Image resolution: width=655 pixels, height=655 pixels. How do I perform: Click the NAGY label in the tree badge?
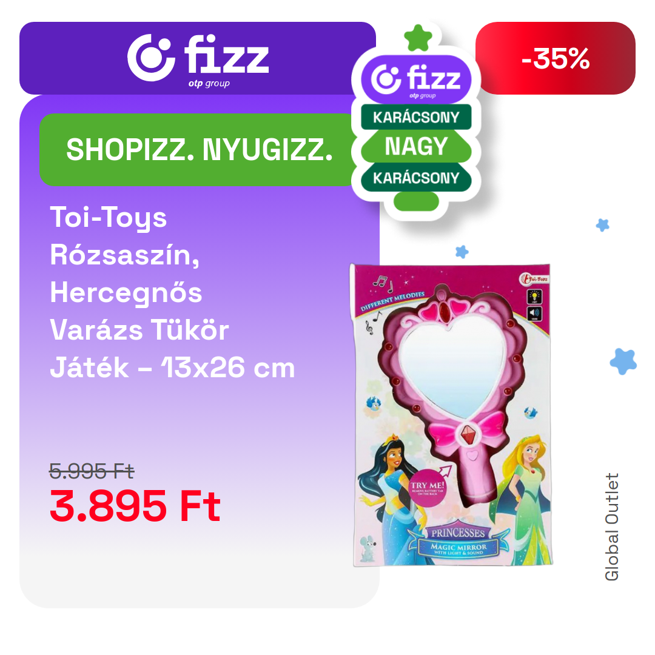click(416, 147)
